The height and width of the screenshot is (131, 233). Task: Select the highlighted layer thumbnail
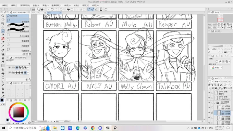click(219, 113)
